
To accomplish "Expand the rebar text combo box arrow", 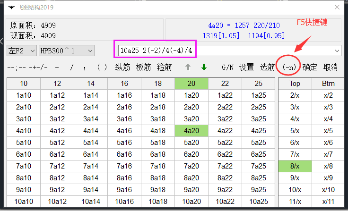I will tap(337, 51).
